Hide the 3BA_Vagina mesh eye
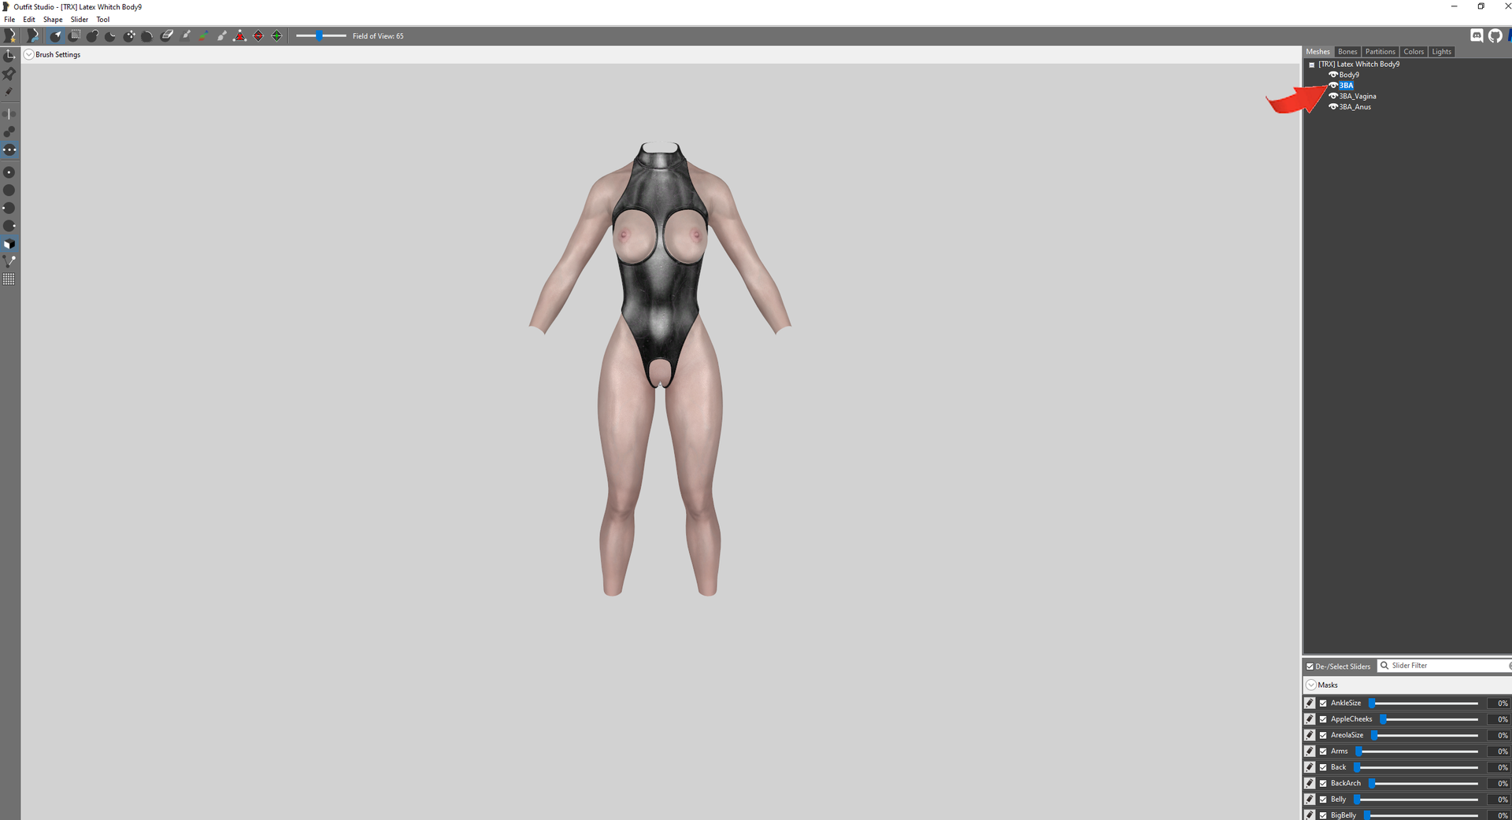Viewport: 1512px width, 820px height. coord(1333,96)
